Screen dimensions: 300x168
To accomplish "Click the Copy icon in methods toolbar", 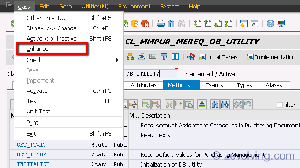I will tap(179, 105).
